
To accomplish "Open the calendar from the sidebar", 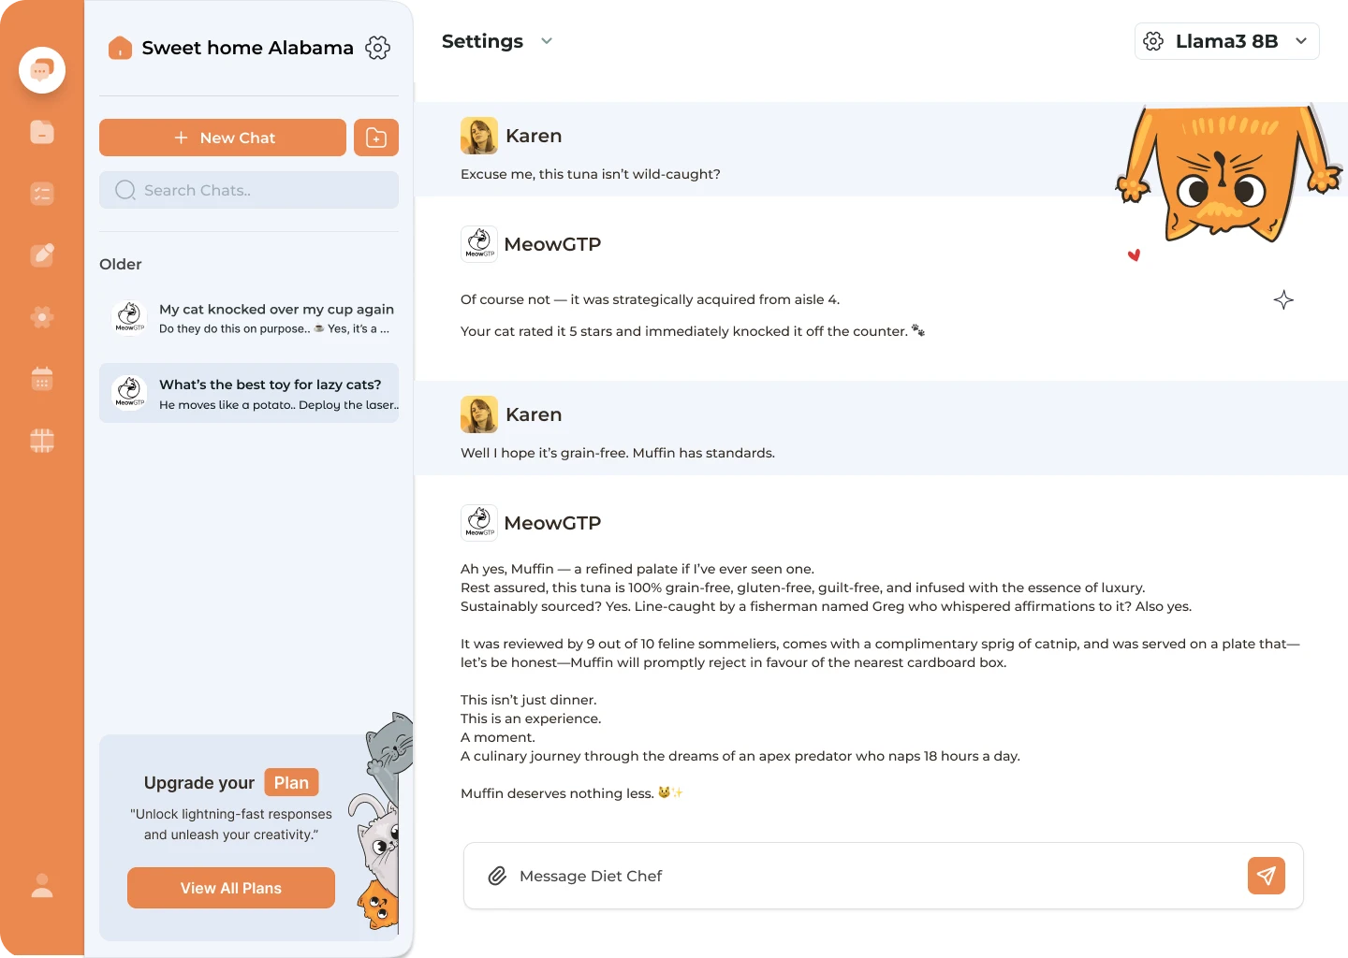I will click(x=42, y=378).
